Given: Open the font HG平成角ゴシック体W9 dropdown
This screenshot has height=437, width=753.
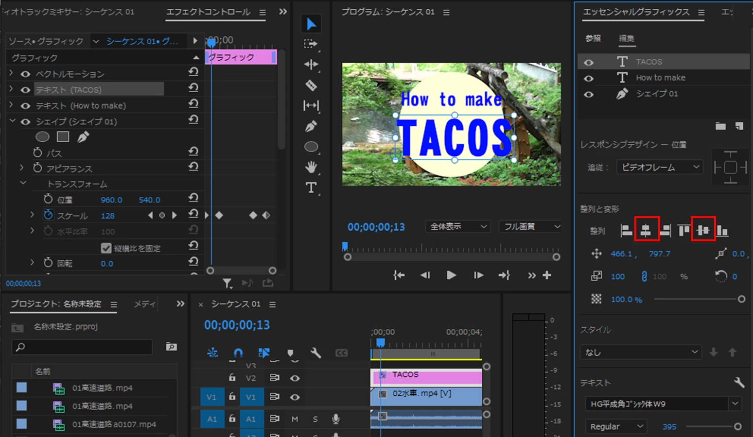Looking at the screenshot, I should 663,403.
